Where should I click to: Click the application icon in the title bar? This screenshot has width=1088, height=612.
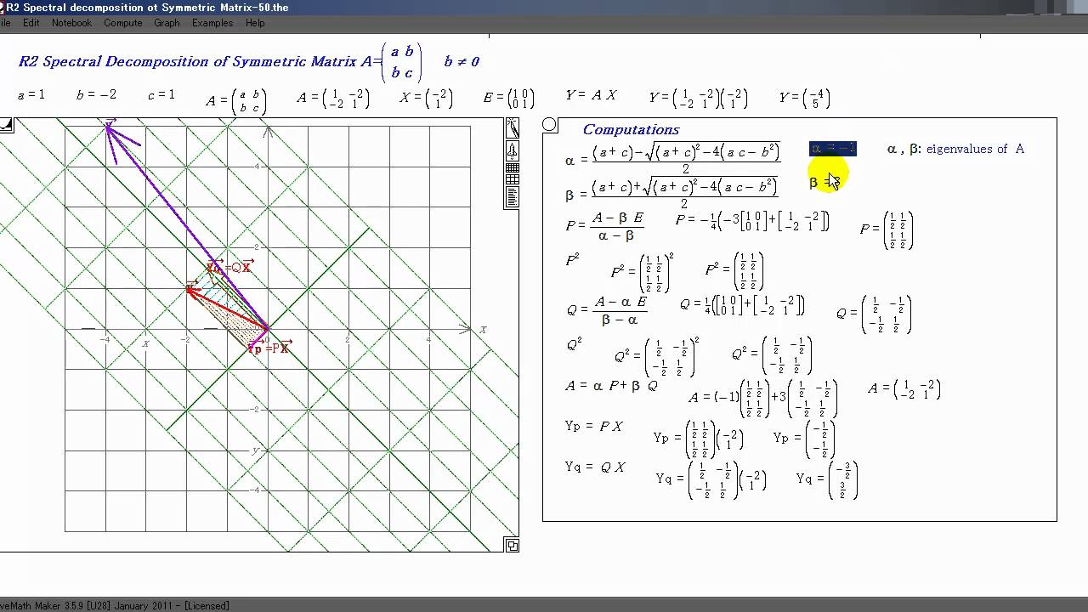pos(3,8)
